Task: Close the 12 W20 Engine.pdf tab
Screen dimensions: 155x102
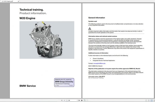Action: click(x=18, y=1)
